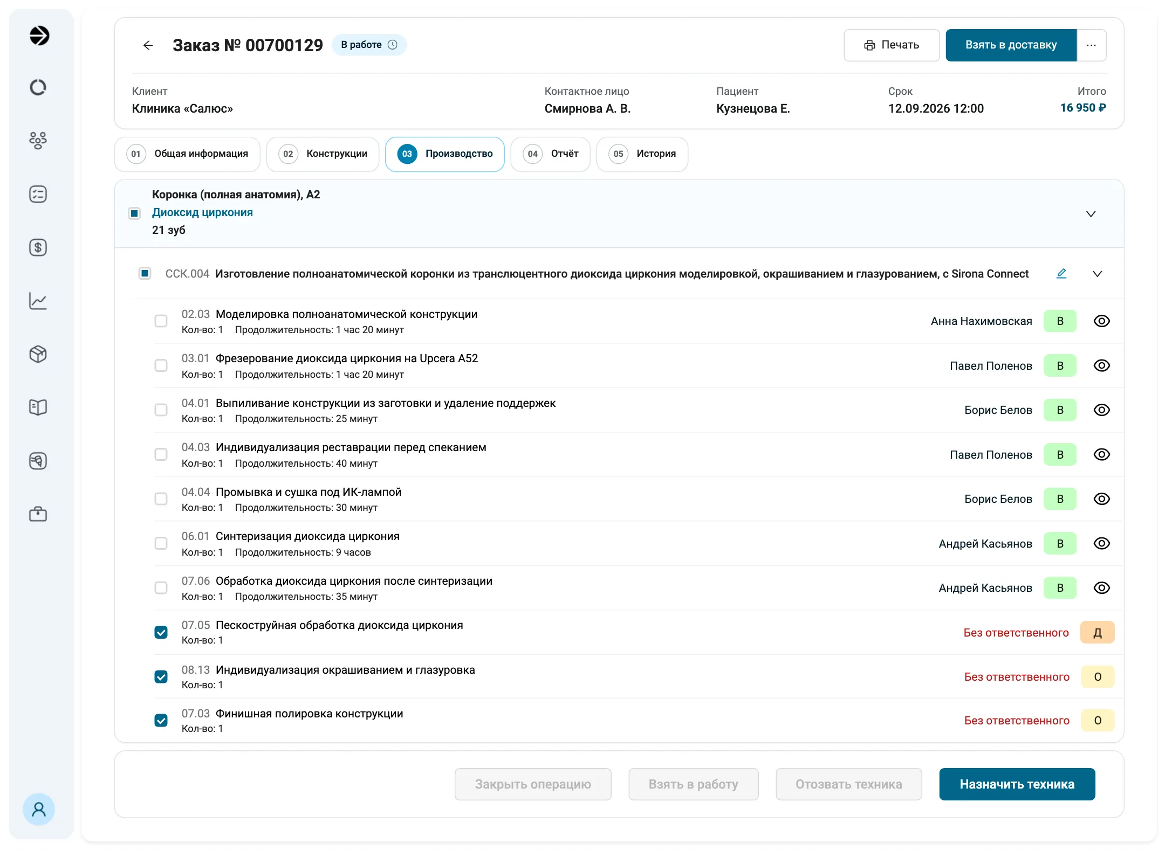Collapse the Коронка (полная анатомия) section
This screenshot has height=850, width=1165.
pyautogui.click(x=1091, y=214)
